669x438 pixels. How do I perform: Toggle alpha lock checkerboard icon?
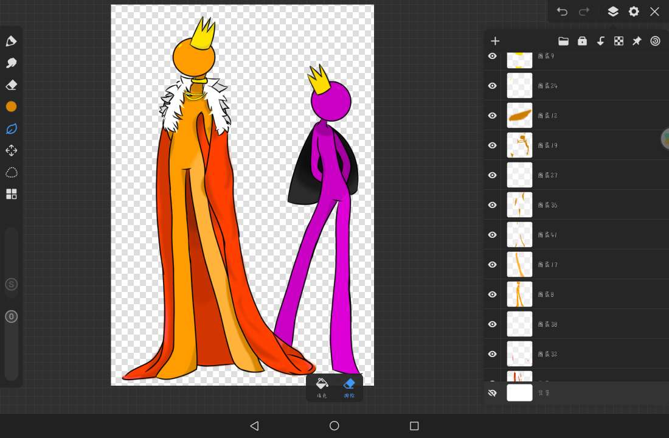[619, 41]
